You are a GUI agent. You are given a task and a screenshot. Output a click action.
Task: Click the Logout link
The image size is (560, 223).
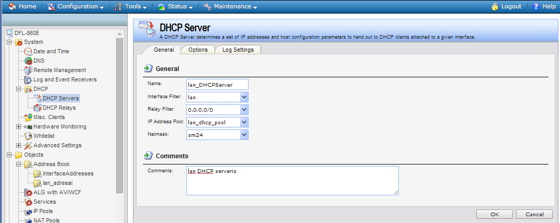click(506, 6)
